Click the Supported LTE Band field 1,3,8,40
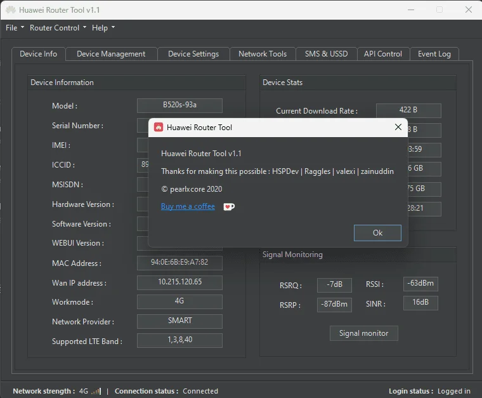This screenshot has height=398, width=482. coord(179,340)
